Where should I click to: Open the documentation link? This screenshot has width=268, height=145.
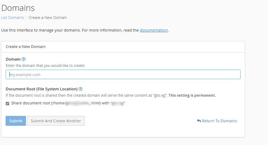pos(154,30)
